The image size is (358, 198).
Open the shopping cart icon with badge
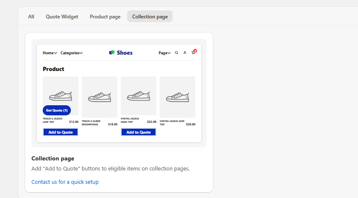(x=194, y=52)
